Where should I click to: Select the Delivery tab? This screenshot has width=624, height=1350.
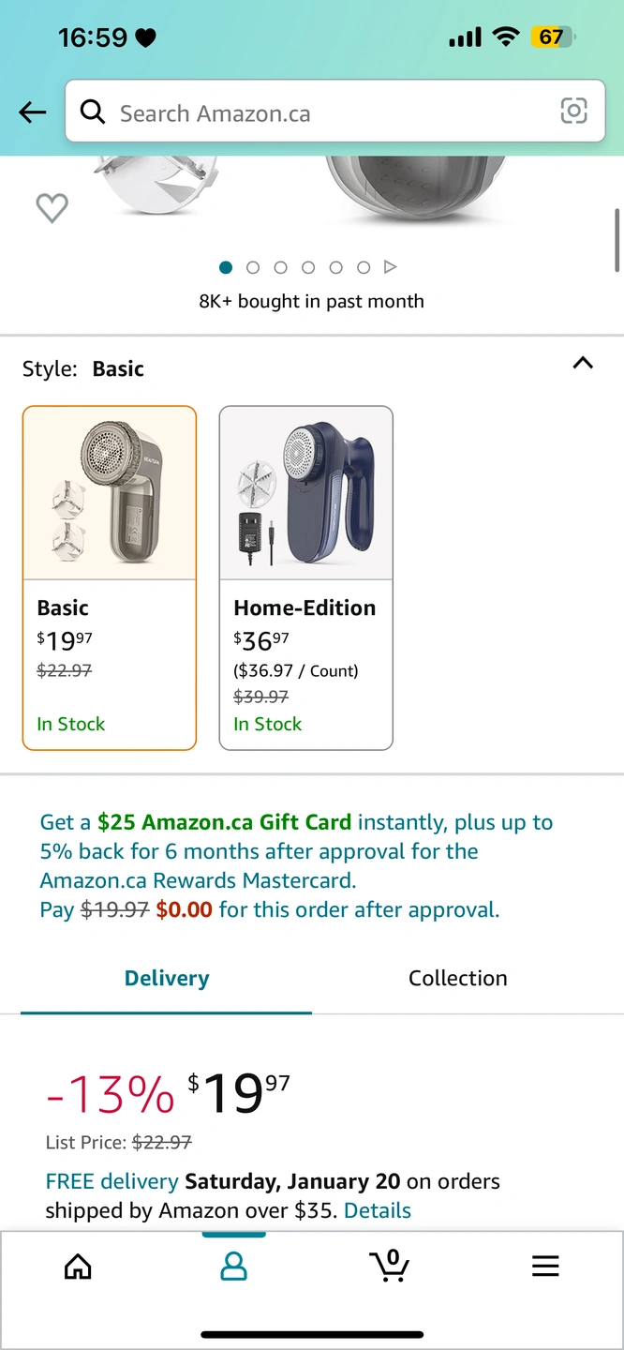[x=167, y=978]
